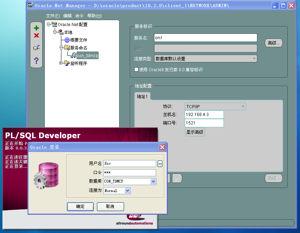Click the 用户名 field with fxc
The height and width of the screenshot is (233, 300).
click(x=130, y=164)
